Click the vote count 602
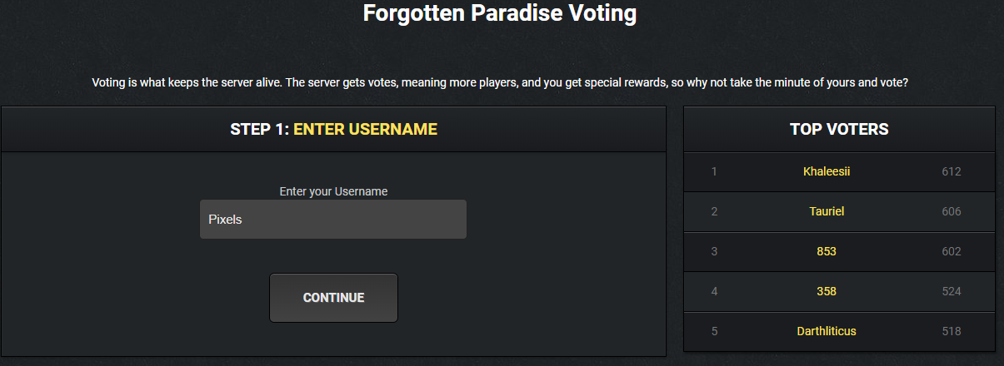This screenshot has height=366, width=1004. 952,251
